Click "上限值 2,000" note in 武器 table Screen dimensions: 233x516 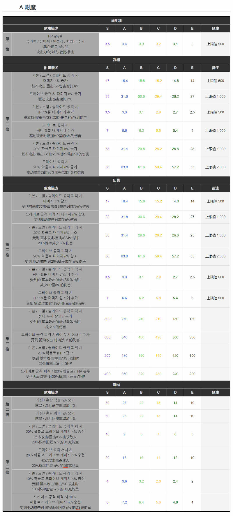(x=215, y=167)
